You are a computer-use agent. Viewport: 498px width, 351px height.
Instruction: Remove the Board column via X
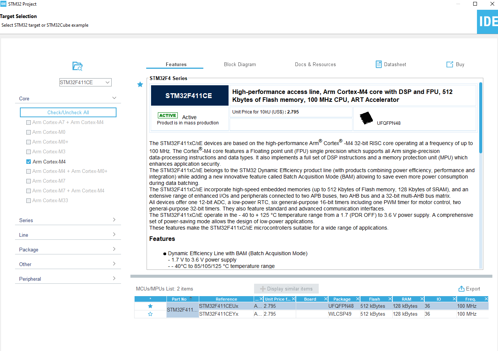coord(326,299)
